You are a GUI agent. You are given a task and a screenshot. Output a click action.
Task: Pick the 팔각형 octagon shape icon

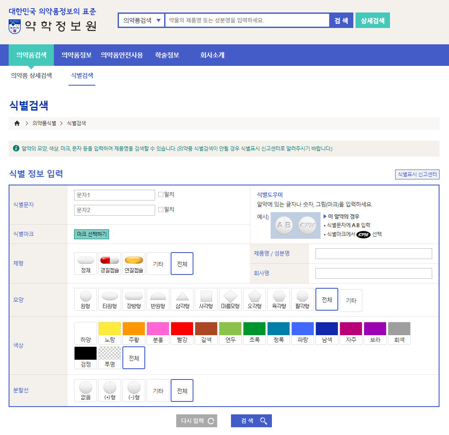(x=302, y=300)
